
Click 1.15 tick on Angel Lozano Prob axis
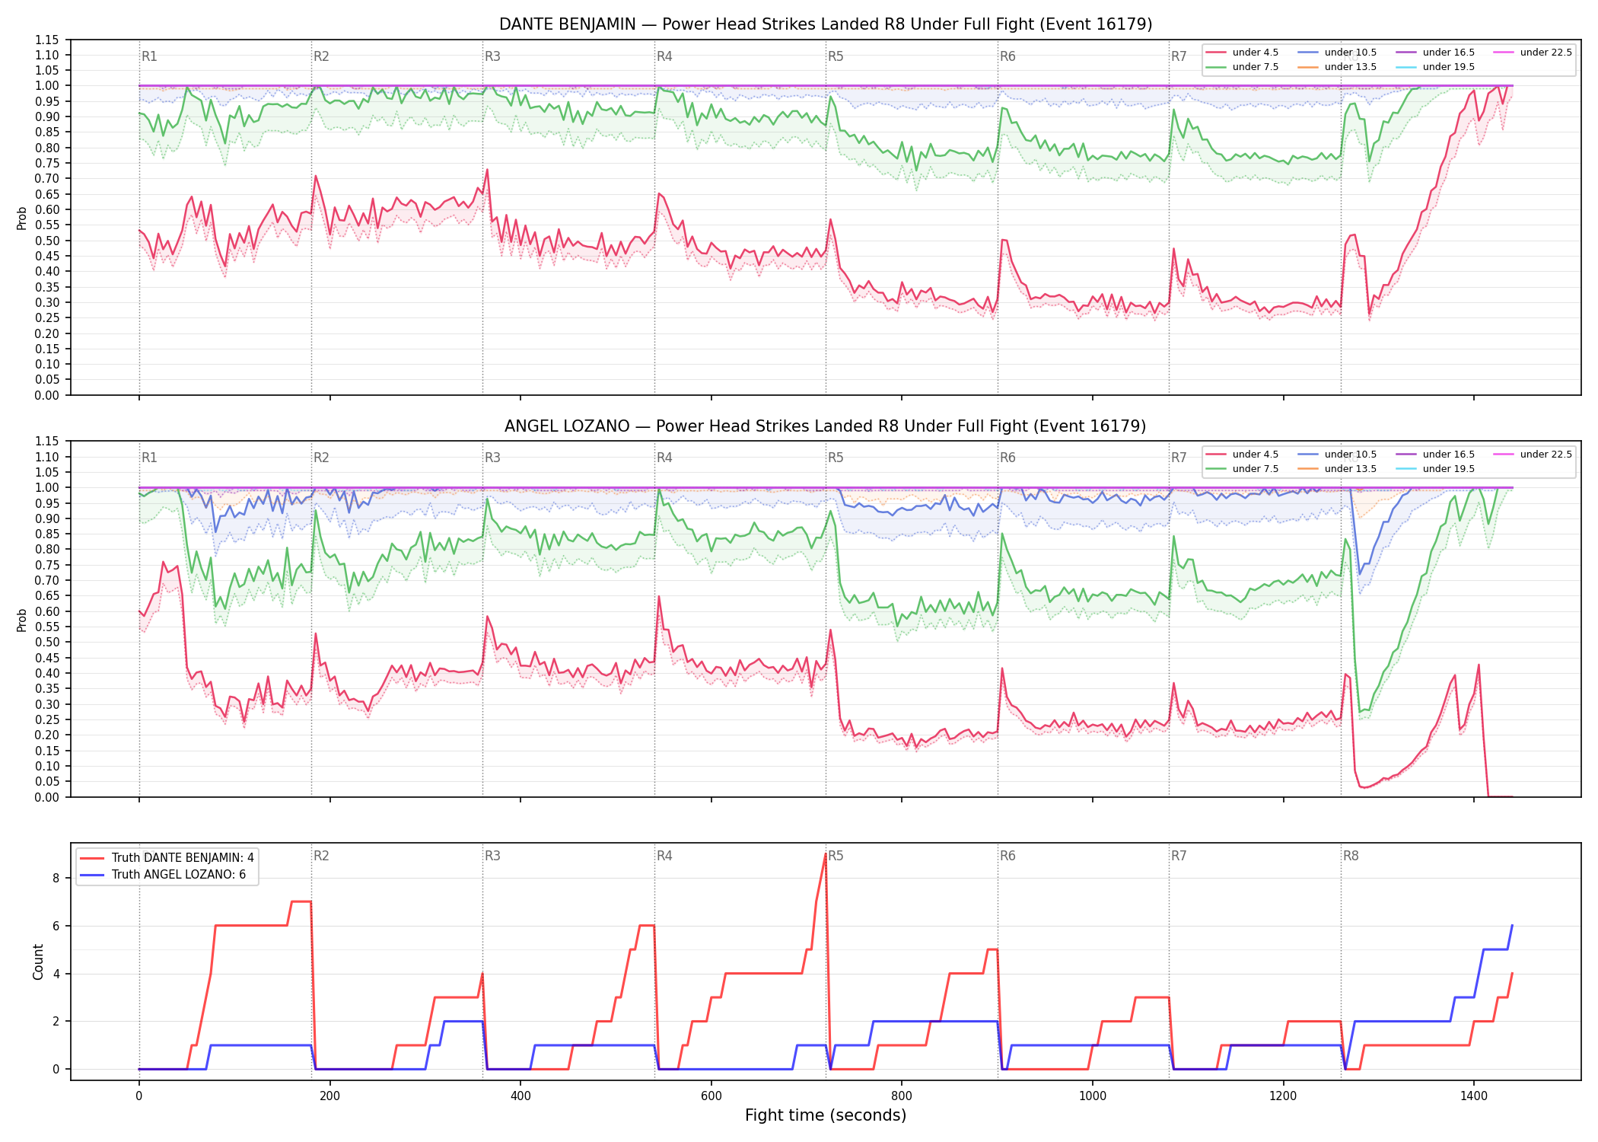click(x=47, y=442)
